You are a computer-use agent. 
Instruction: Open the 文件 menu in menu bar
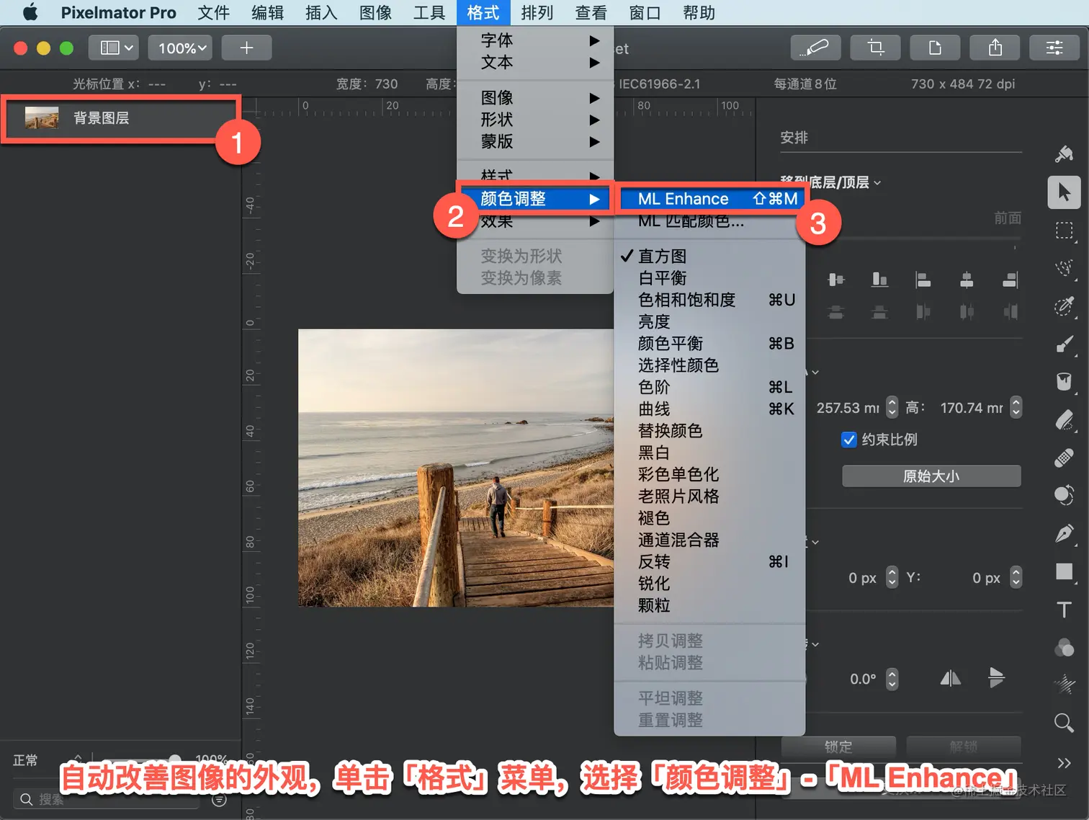214,13
